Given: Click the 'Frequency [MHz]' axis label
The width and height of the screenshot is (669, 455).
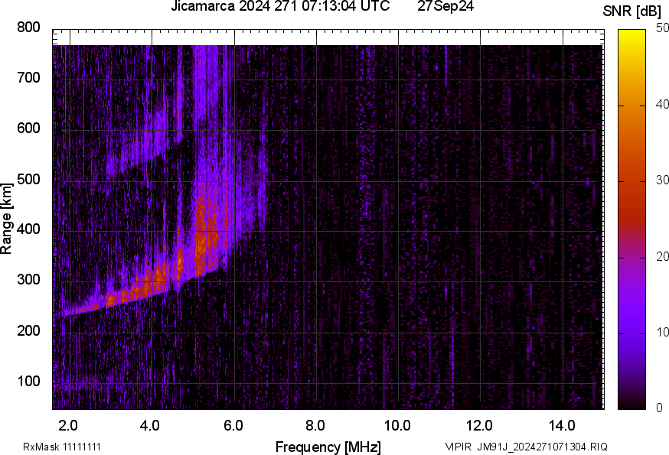Looking at the screenshot, I should [x=328, y=447].
